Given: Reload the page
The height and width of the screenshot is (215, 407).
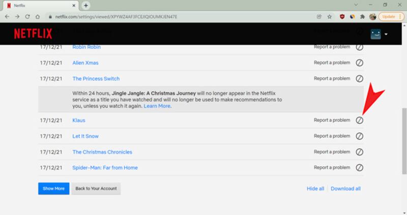Looking at the screenshot, I should 29,16.
